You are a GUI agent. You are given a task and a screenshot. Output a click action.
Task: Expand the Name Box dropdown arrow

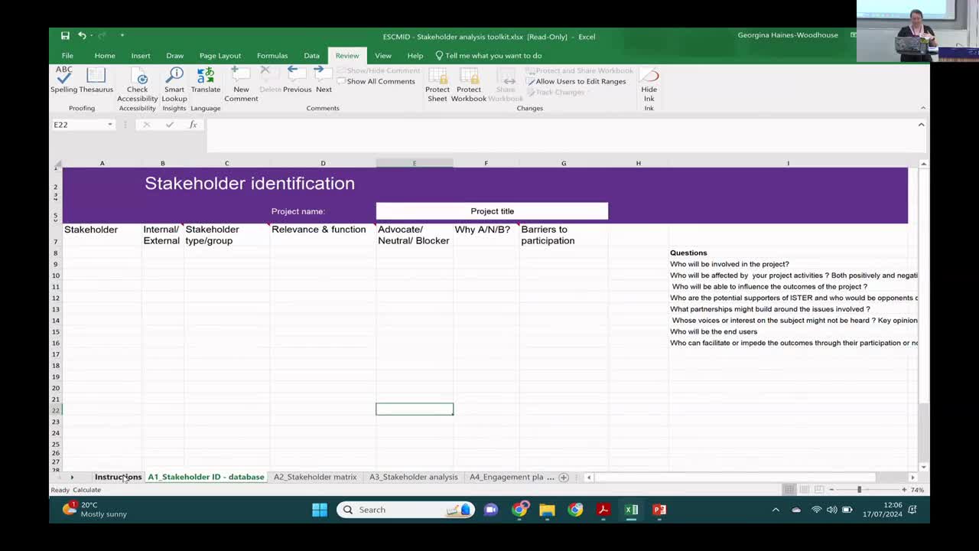pos(110,125)
